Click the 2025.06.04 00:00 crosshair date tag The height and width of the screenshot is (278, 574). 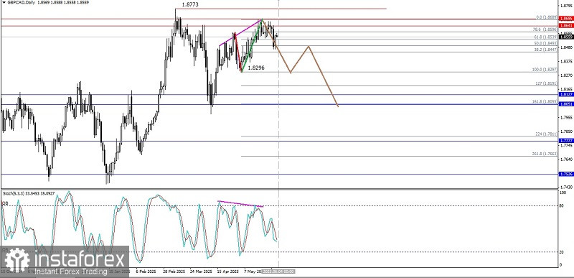279,272
